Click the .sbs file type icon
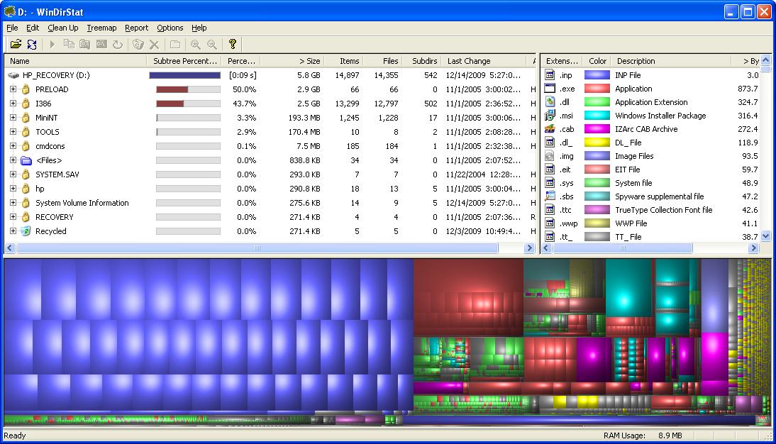Viewport: 776px width, 444px height. [550, 196]
